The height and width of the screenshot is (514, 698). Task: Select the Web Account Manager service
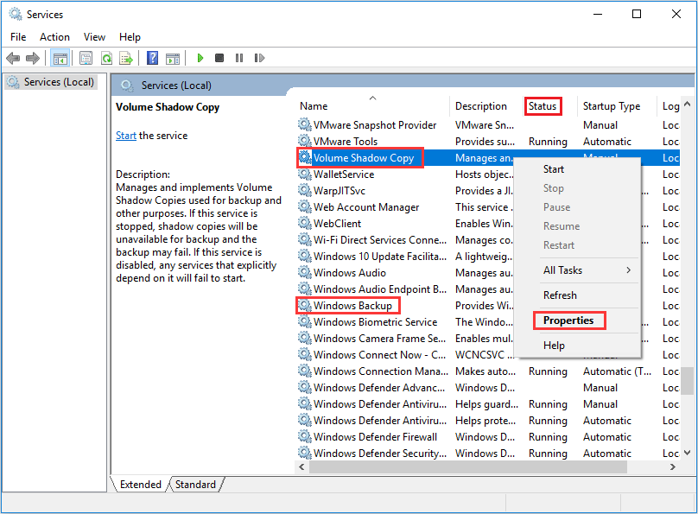click(366, 207)
